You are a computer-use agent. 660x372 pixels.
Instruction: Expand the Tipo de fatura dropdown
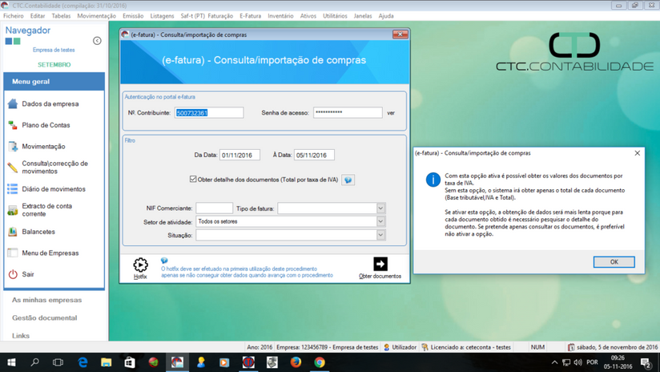coord(380,208)
